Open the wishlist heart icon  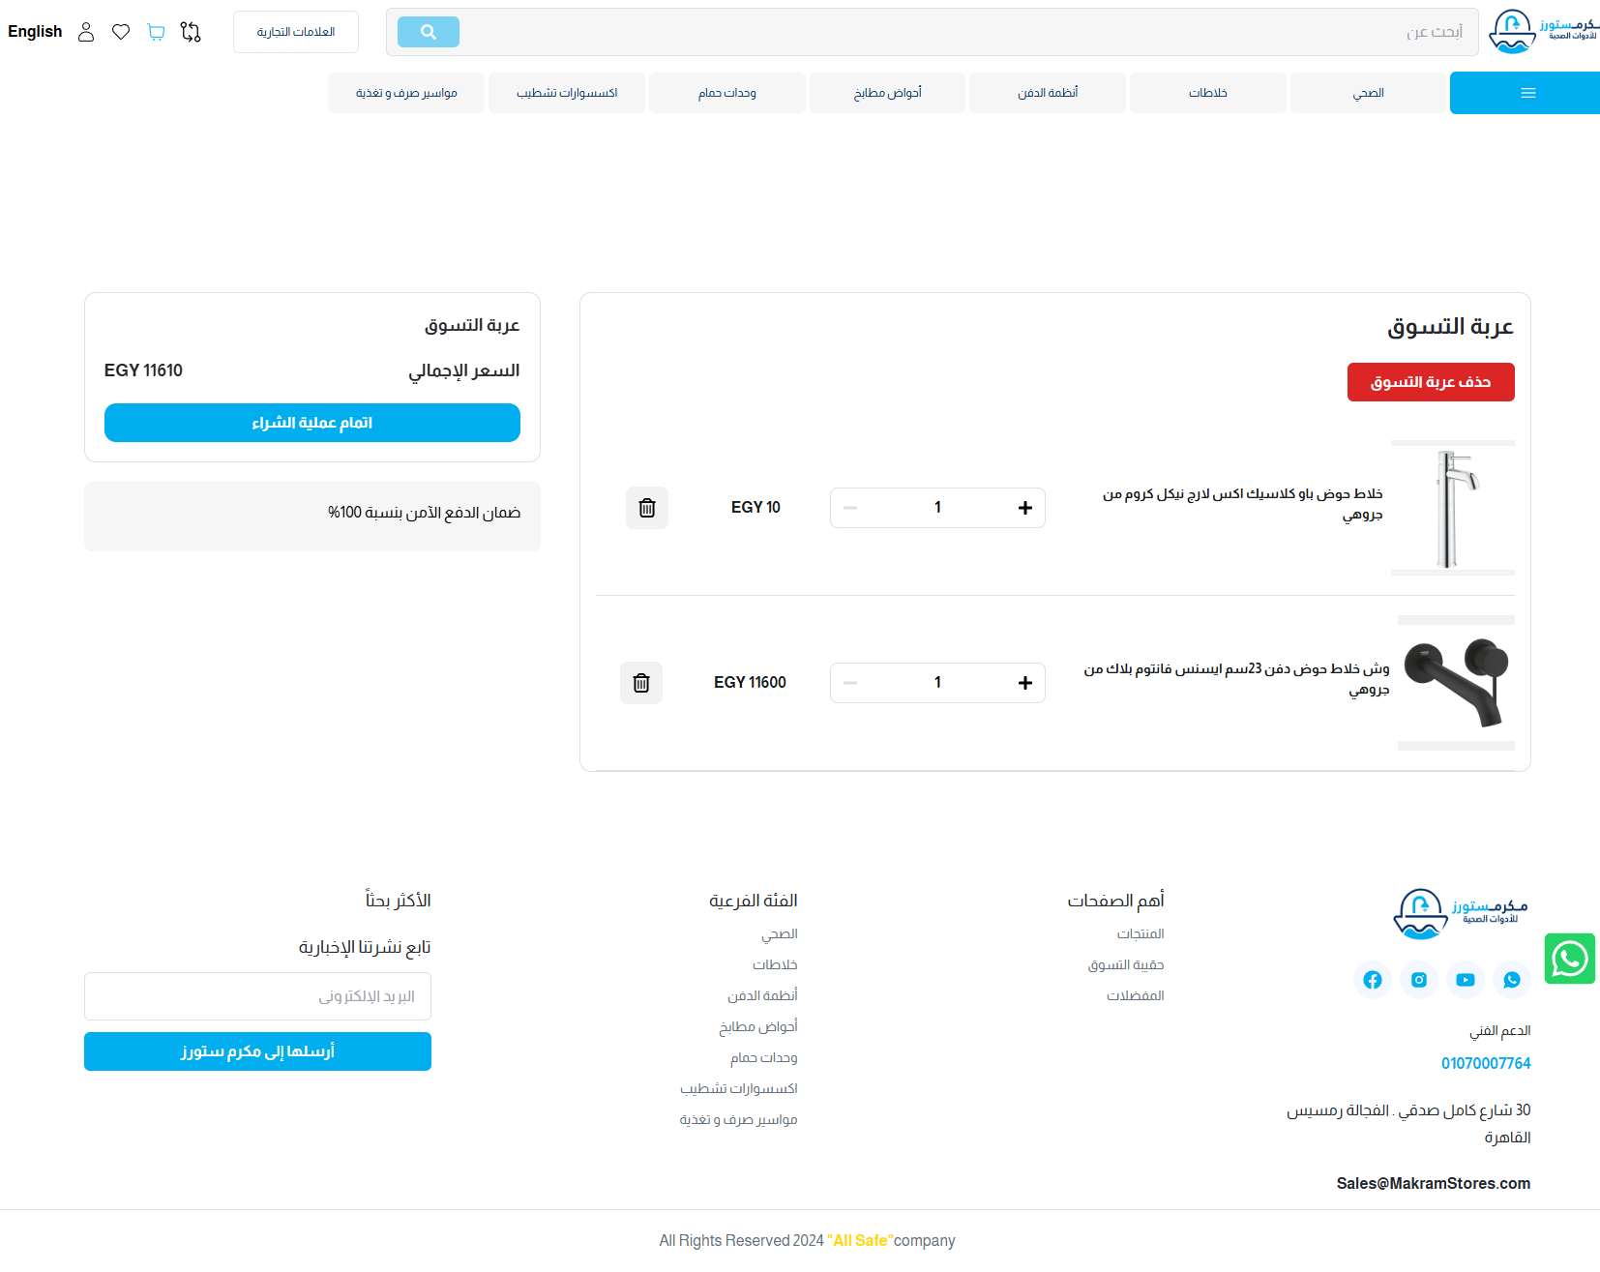[x=121, y=32]
